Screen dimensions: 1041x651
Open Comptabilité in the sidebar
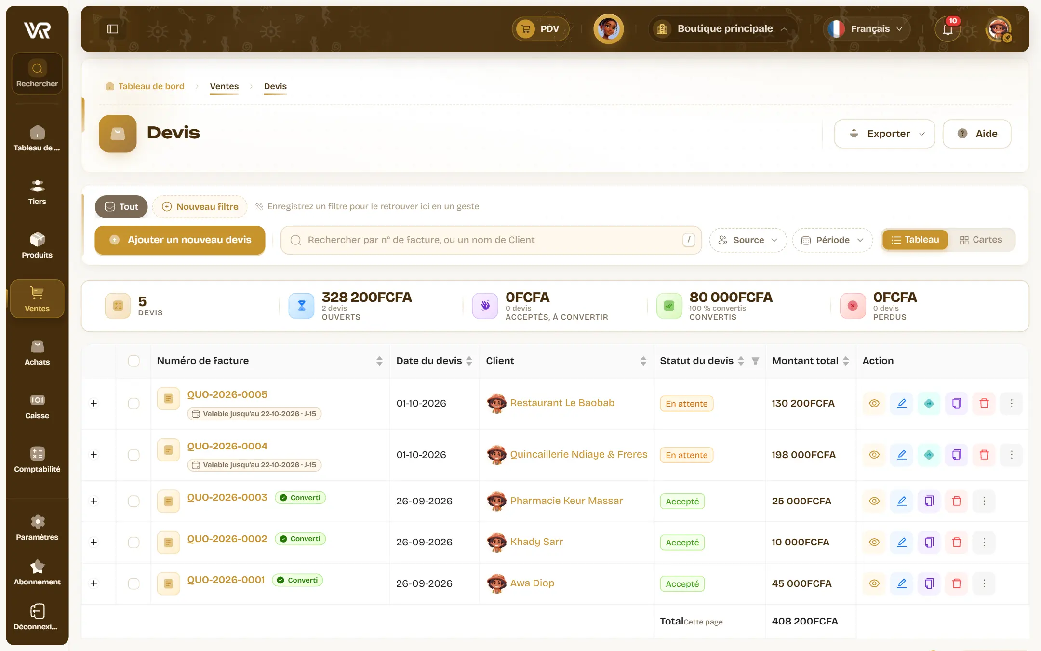click(37, 460)
